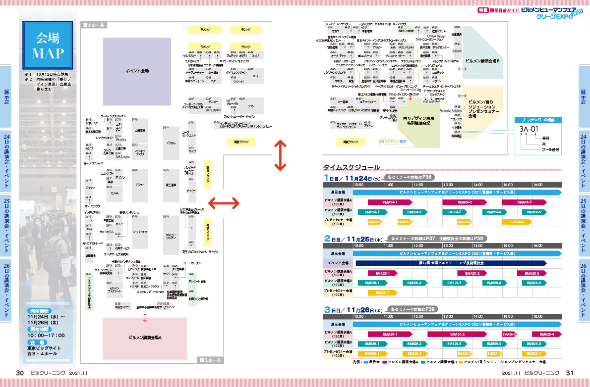Select the BMB25-3 session block

click(454, 283)
